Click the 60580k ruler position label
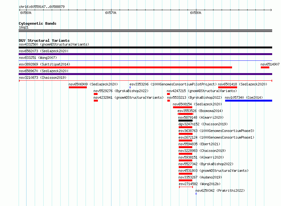281x206 pixels. pyautogui.click(x=196, y=13)
